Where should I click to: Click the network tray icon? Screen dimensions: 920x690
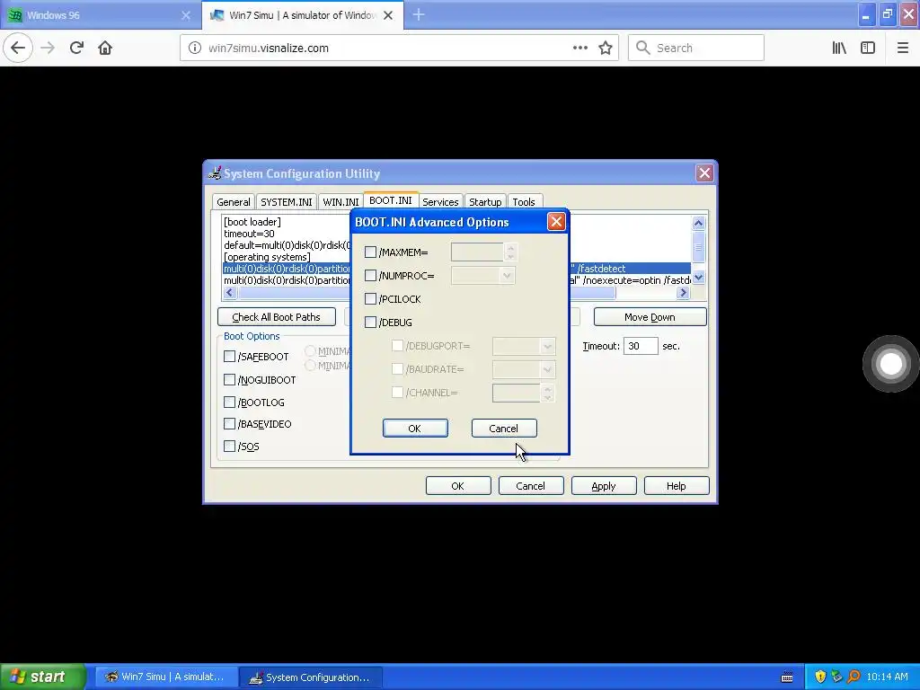pos(836,677)
